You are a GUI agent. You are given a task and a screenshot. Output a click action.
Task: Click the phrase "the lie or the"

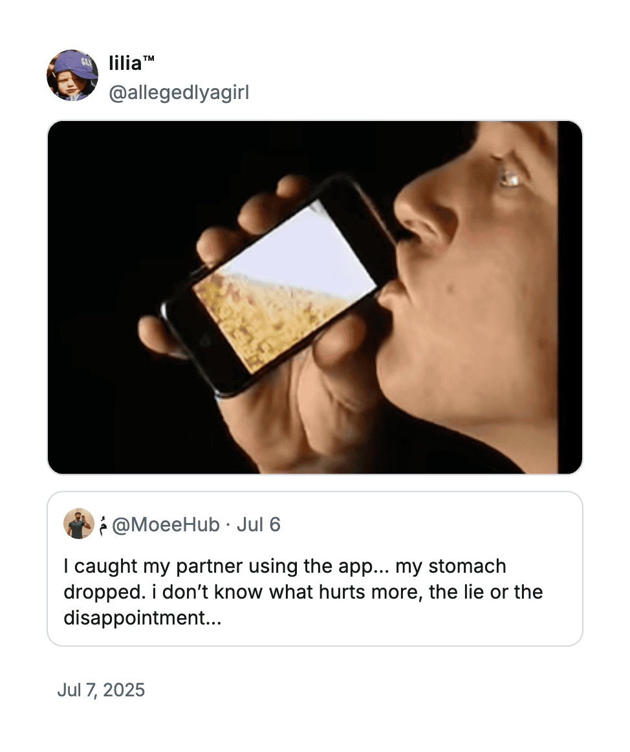pyautogui.click(x=486, y=592)
